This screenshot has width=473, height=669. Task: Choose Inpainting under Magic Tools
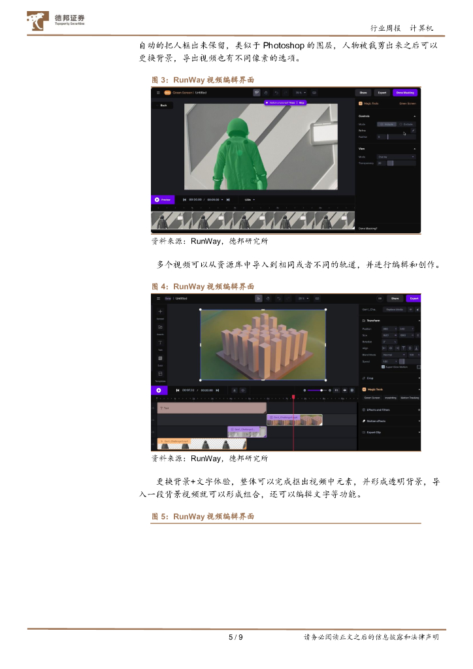(390, 398)
